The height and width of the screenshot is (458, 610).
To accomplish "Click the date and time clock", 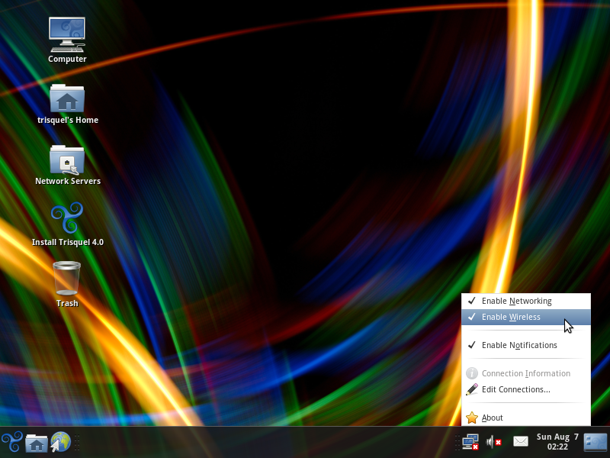I will pyautogui.click(x=557, y=442).
